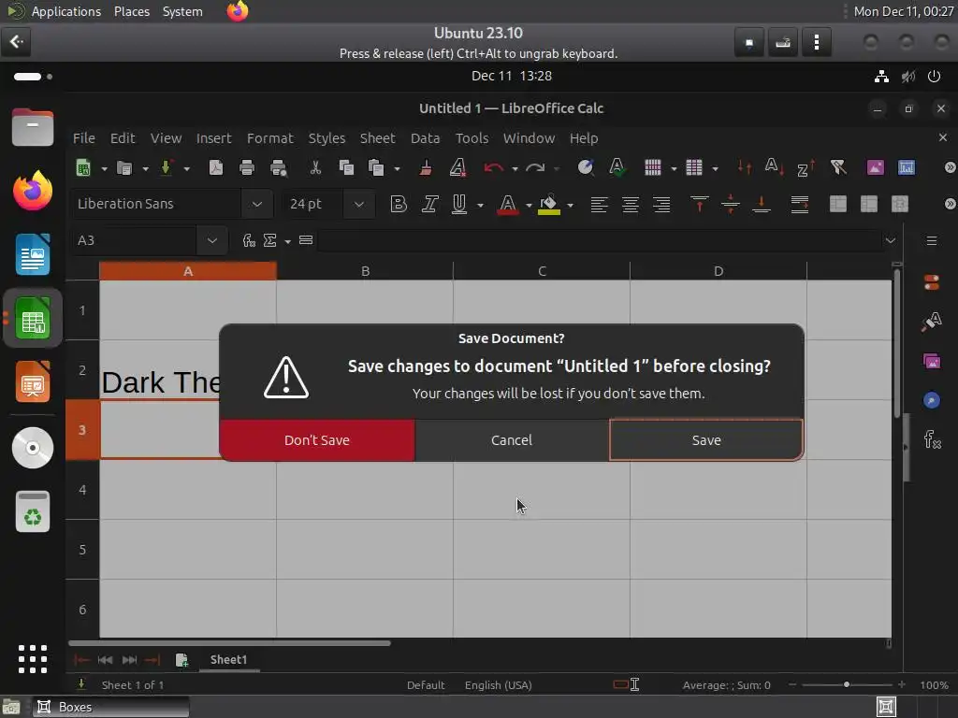Click the Find & Replace icon
This screenshot has height=718, width=958.
tap(586, 167)
